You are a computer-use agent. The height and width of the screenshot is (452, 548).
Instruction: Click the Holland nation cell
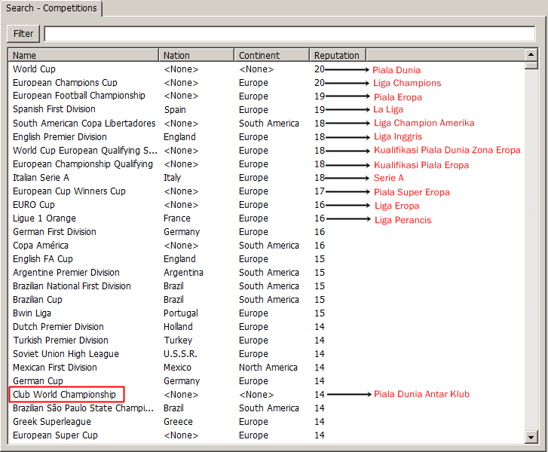(x=178, y=327)
